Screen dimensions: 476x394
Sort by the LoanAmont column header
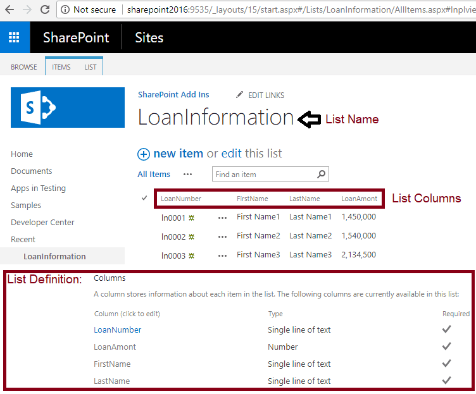tap(359, 199)
